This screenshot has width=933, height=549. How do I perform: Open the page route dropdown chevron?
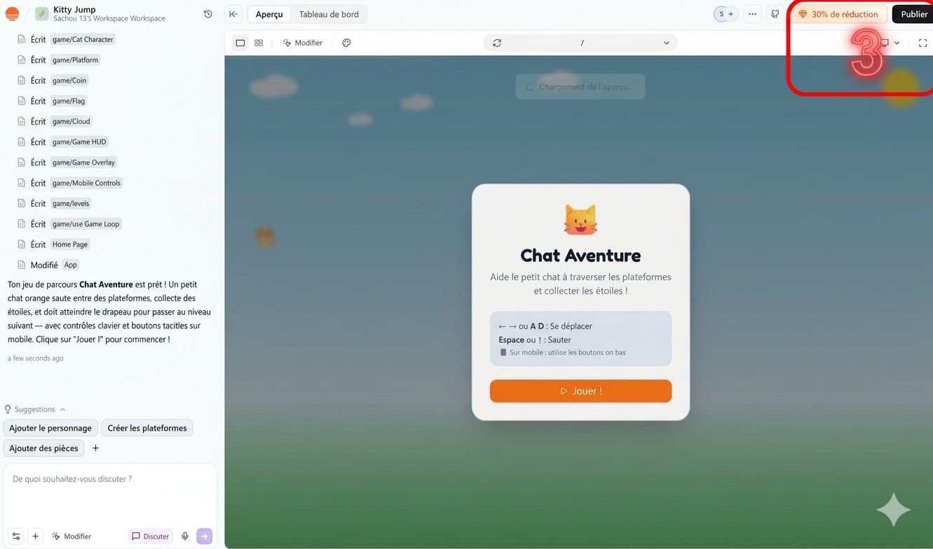coord(666,43)
